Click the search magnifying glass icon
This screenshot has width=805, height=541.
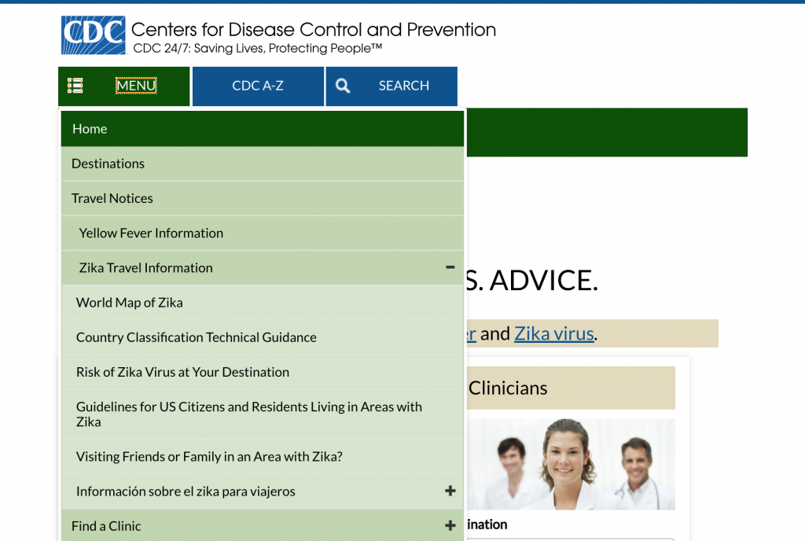[x=343, y=86]
